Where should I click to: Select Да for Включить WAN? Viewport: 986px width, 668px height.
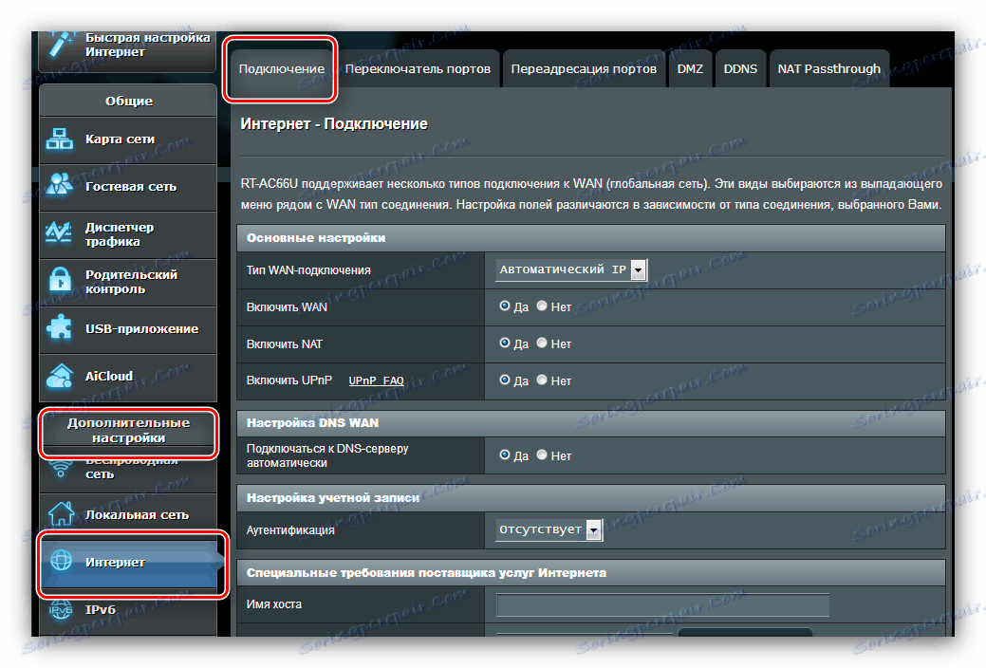pos(504,306)
